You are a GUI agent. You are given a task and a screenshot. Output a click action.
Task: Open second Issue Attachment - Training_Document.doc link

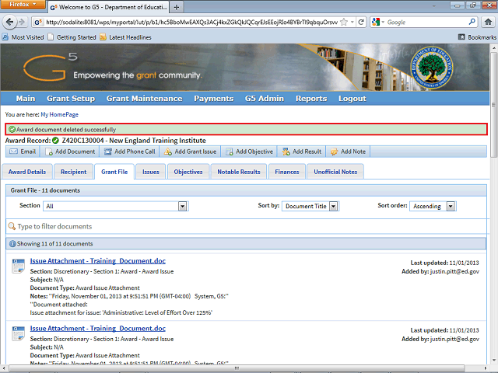point(98,329)
